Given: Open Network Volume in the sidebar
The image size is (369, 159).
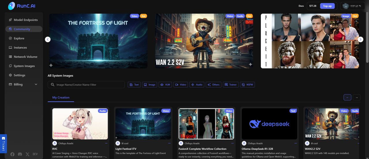Looking at the screenshot, I should click(x=25, y=57).
